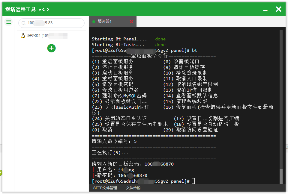Click text '(23) 关闭BasicAuth认证'
Image resolution: width=288 pixels, height=194 pixels.
coord(121,107)
